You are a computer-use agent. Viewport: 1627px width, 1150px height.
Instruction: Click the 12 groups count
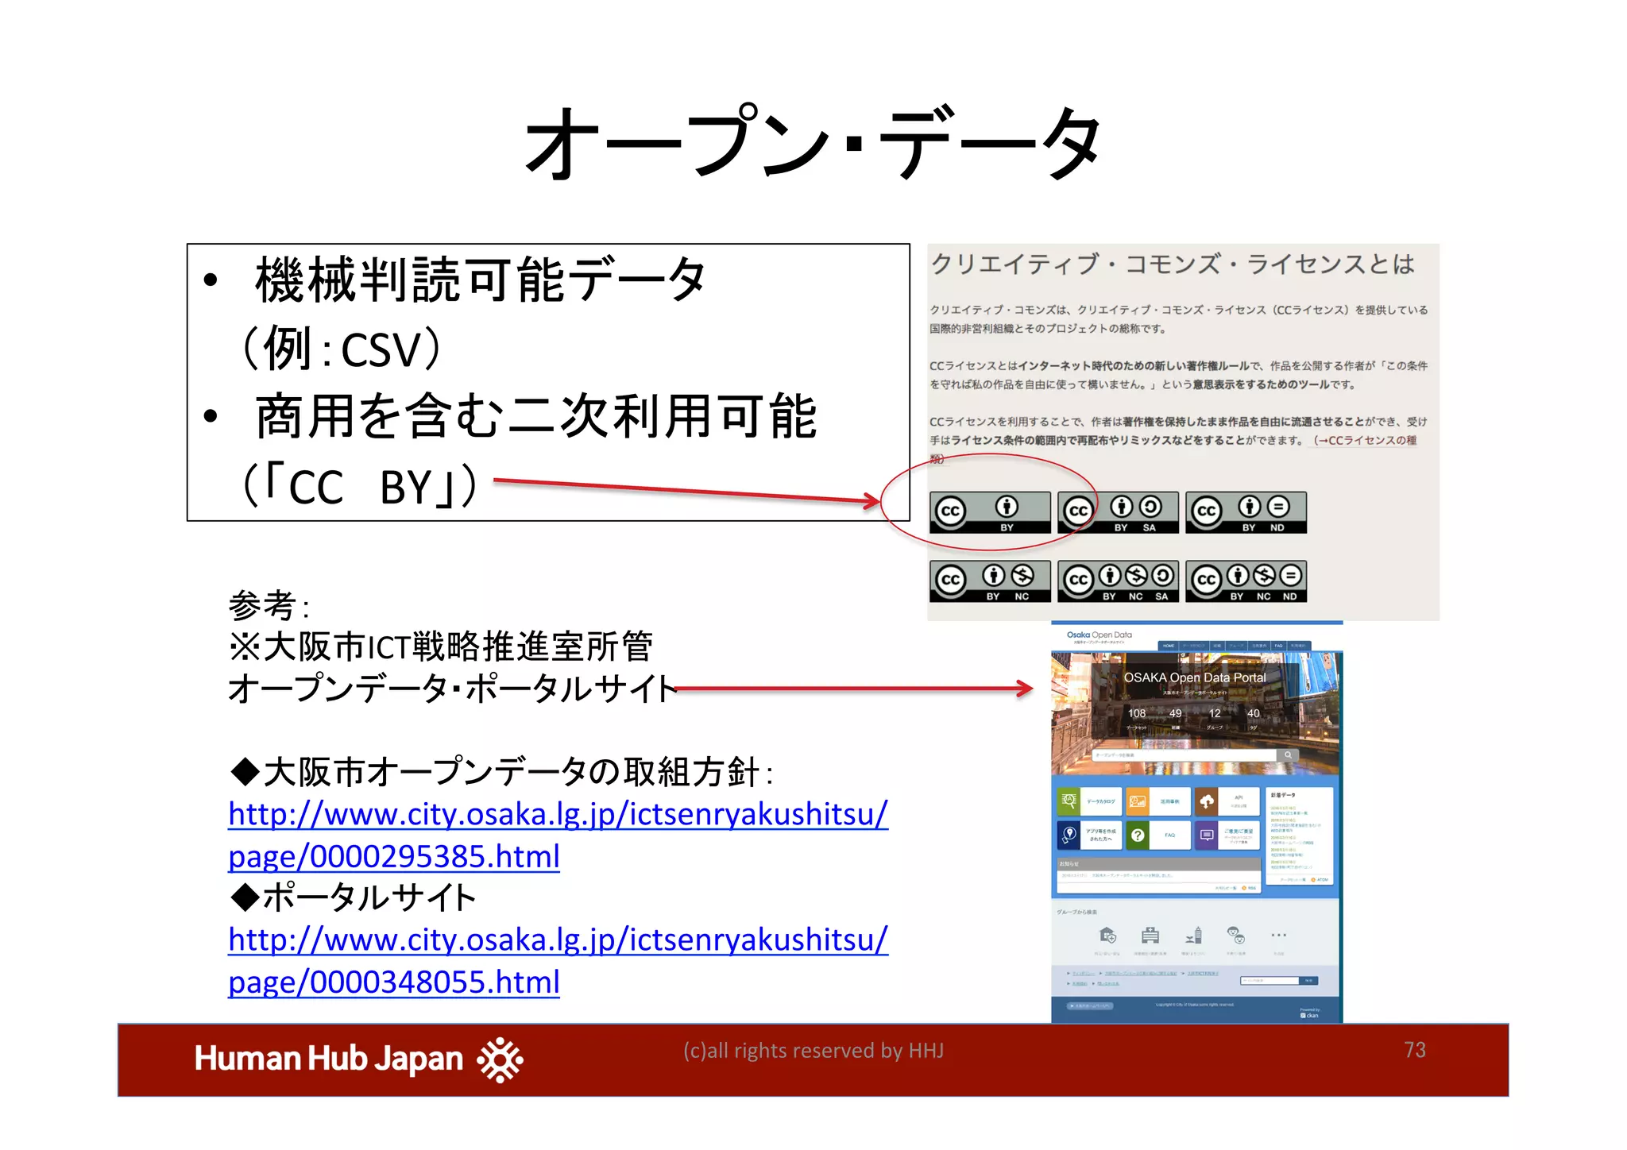coord(1215,714)
